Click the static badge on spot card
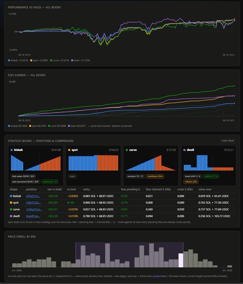Viewport: 243px width, 284px height. click(x=72, y=176)
